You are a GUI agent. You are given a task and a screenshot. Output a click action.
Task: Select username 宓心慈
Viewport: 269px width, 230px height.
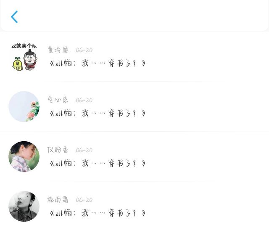point(58,100)
